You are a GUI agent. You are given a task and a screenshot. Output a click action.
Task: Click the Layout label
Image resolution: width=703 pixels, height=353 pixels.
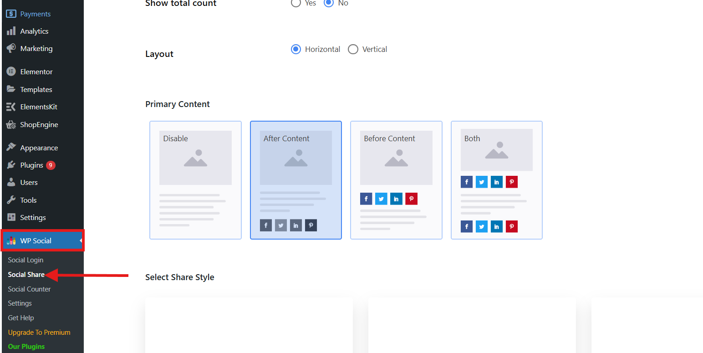159,54
